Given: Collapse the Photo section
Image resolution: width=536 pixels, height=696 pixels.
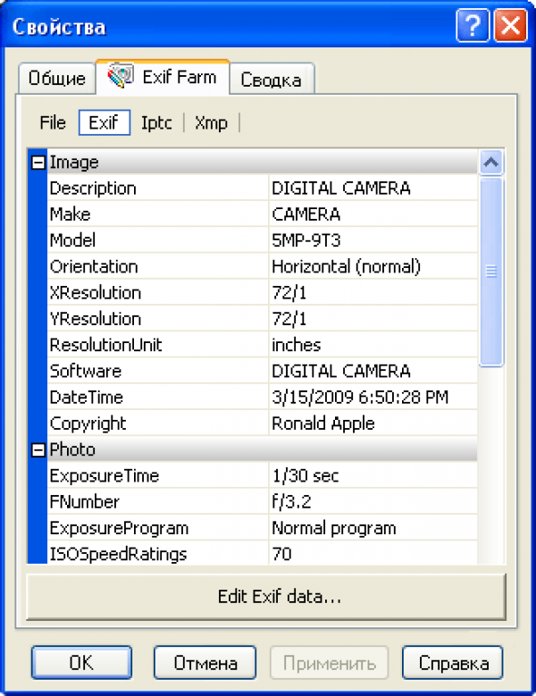Looking at the screenshot, I should tap(38, 450).
